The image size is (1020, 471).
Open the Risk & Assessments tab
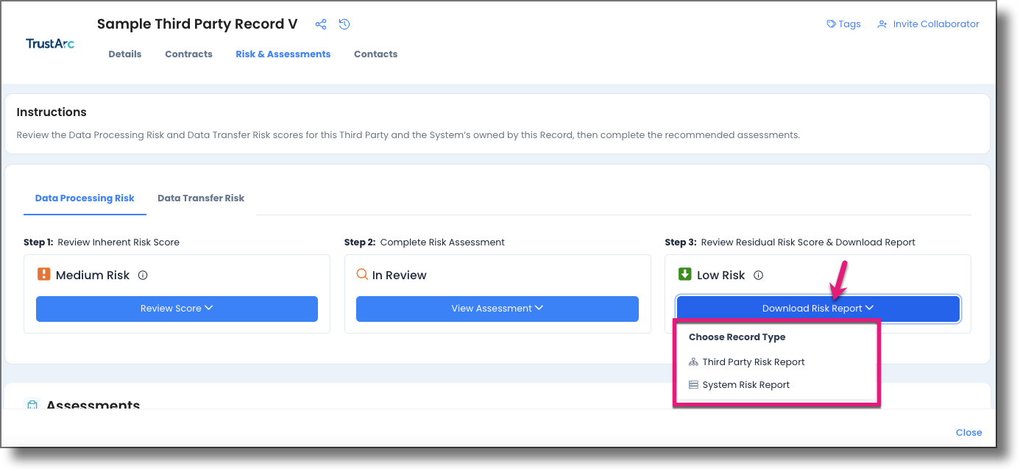pos(283,54)
